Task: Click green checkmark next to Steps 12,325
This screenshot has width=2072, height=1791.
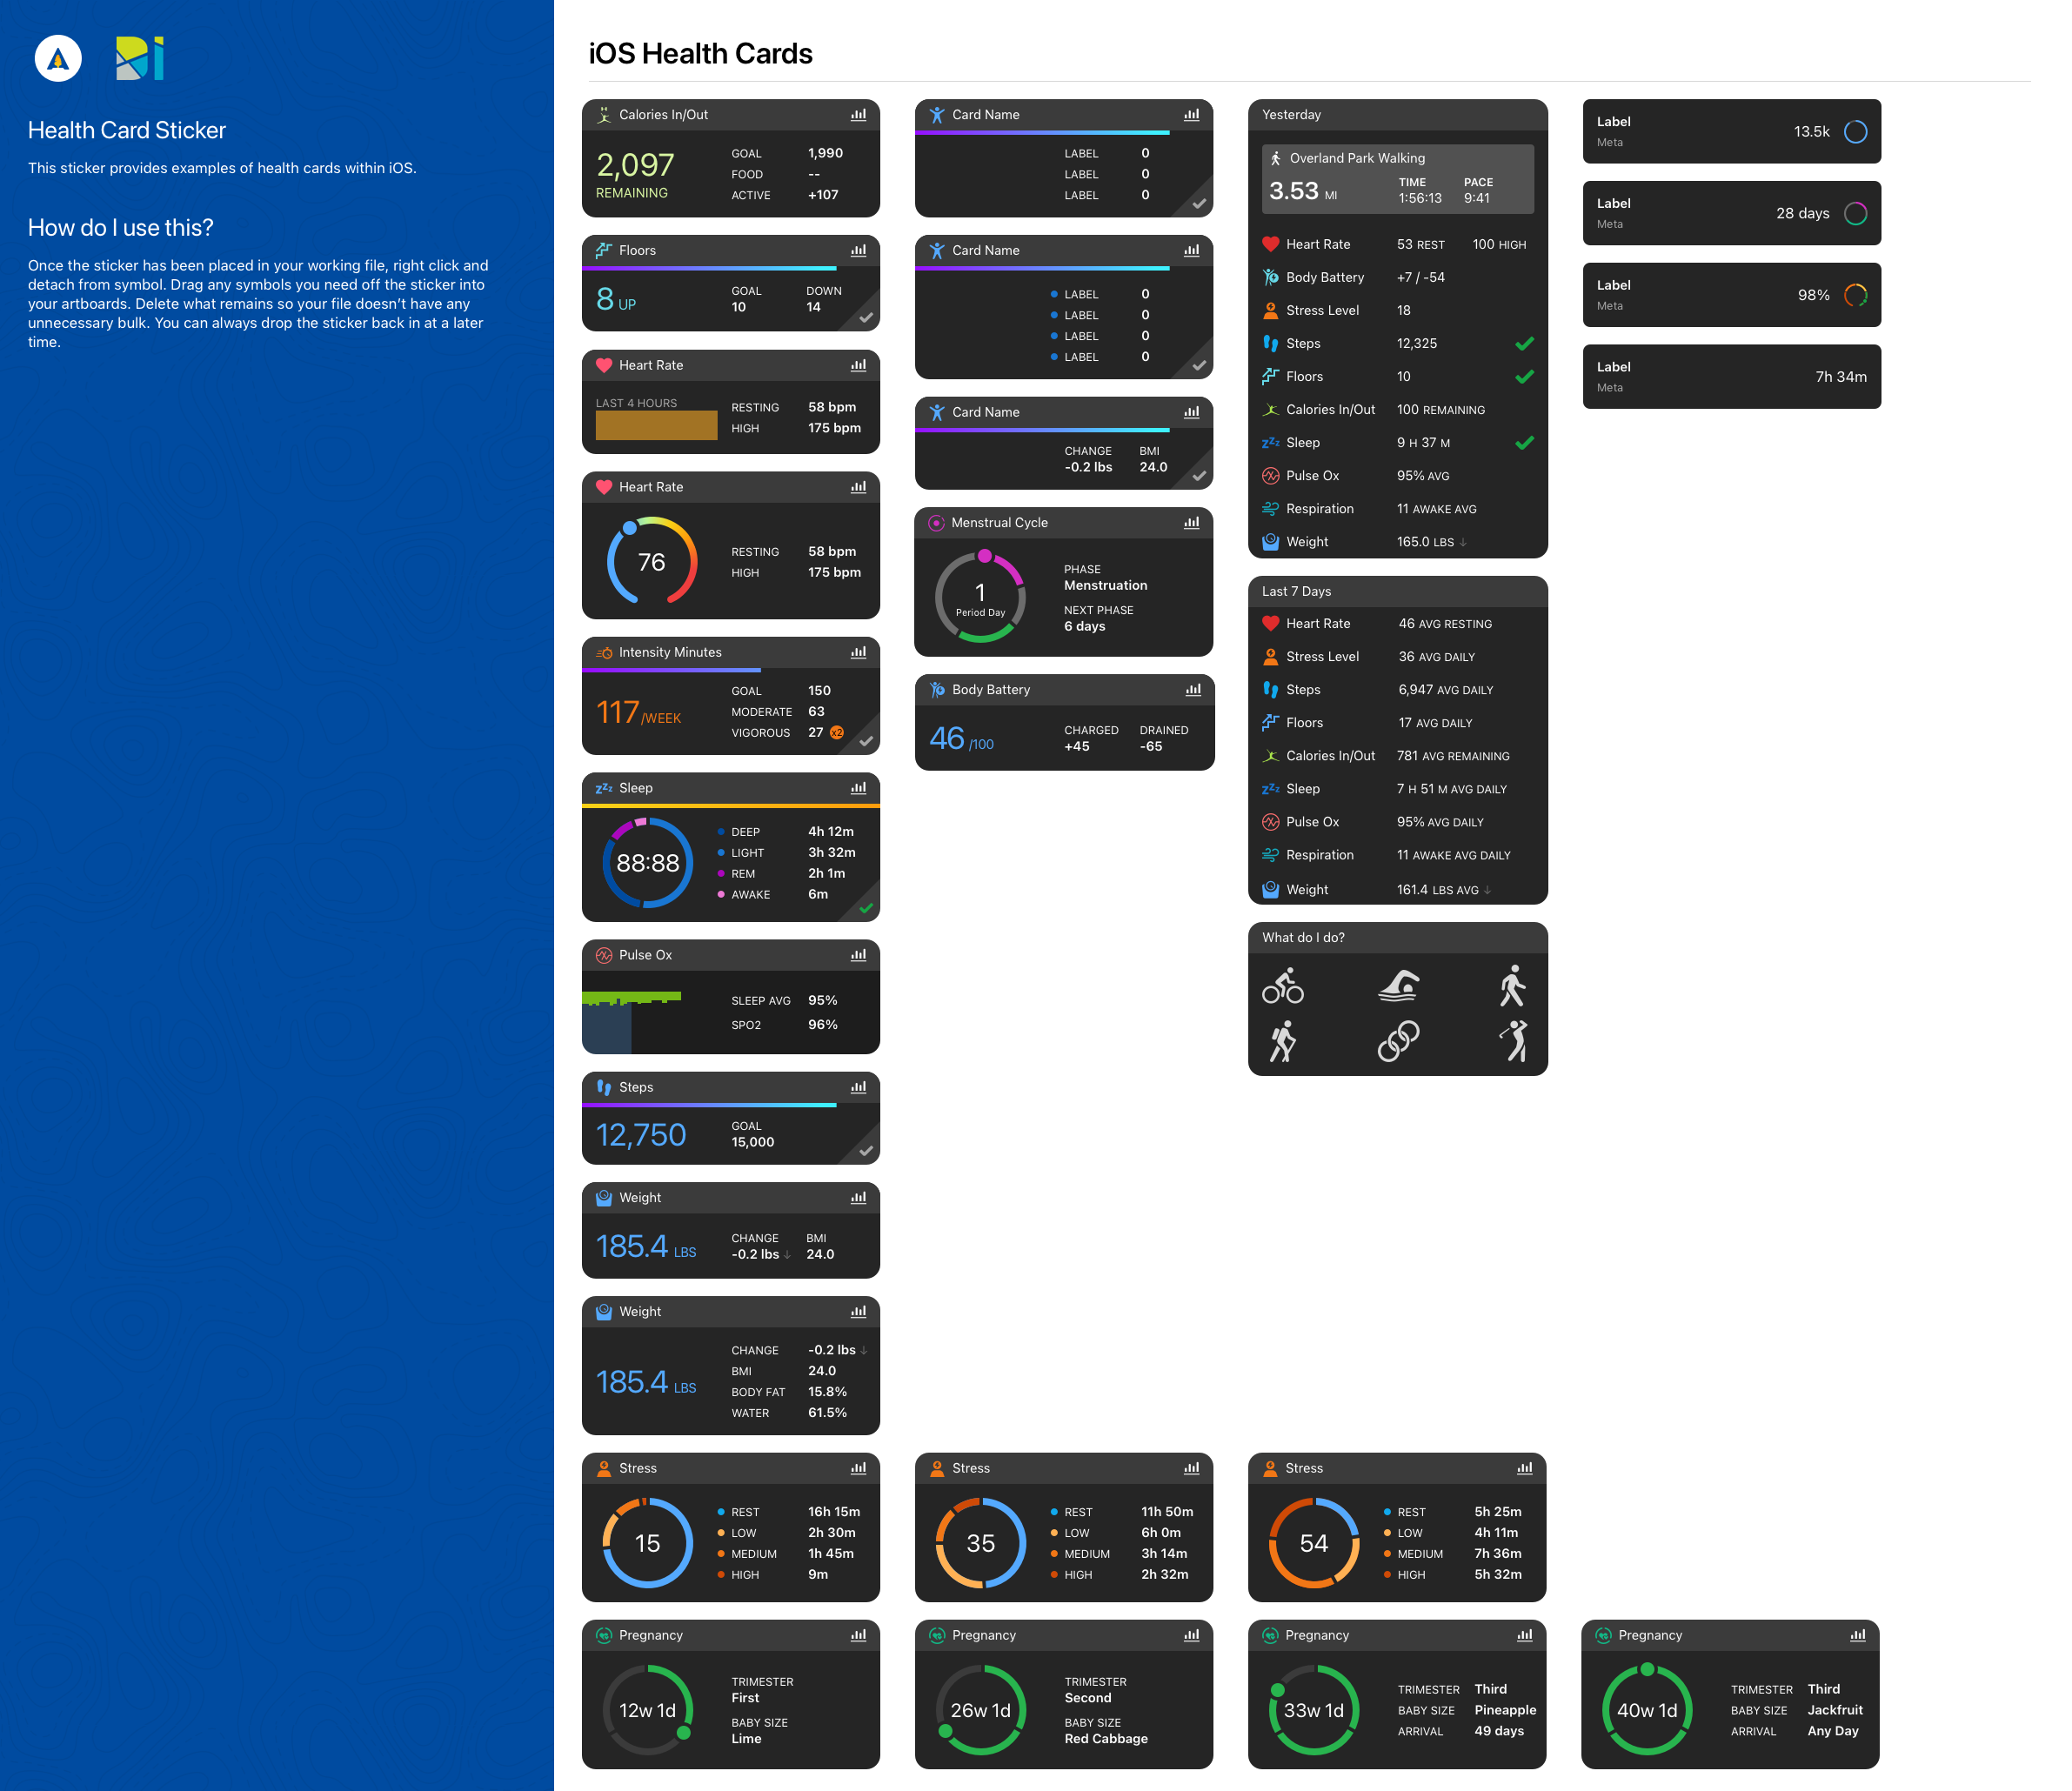Action: (1524, 344)
